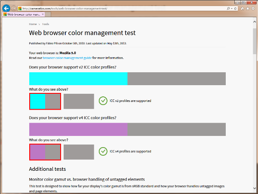This screenshot has height=194, width=258.
Task: Close the Web browser color tab
Action: 43,14
